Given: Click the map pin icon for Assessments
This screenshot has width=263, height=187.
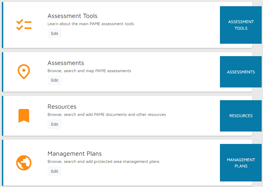Looking at the screenshot, I should [24, 71].
